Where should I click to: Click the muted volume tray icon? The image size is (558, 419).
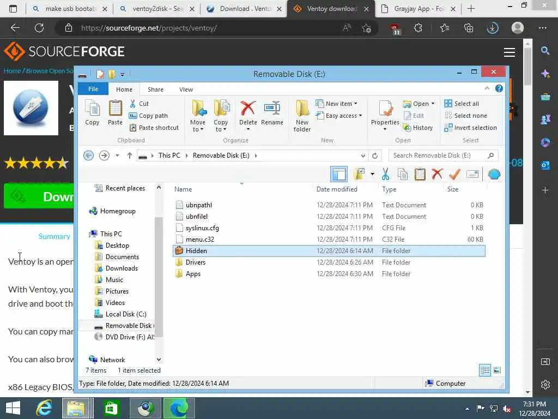507,409
